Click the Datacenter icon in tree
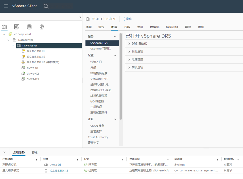 [x=14, y=40]
